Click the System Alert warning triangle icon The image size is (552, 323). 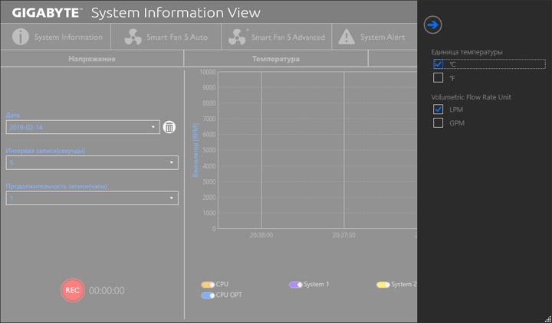[347, 37]
